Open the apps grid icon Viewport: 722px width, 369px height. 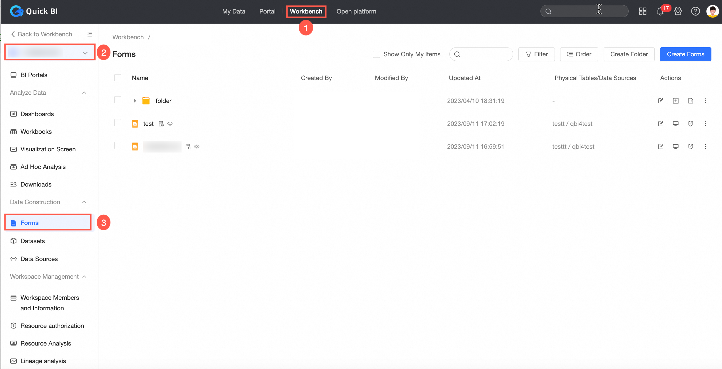click(643, 11)
